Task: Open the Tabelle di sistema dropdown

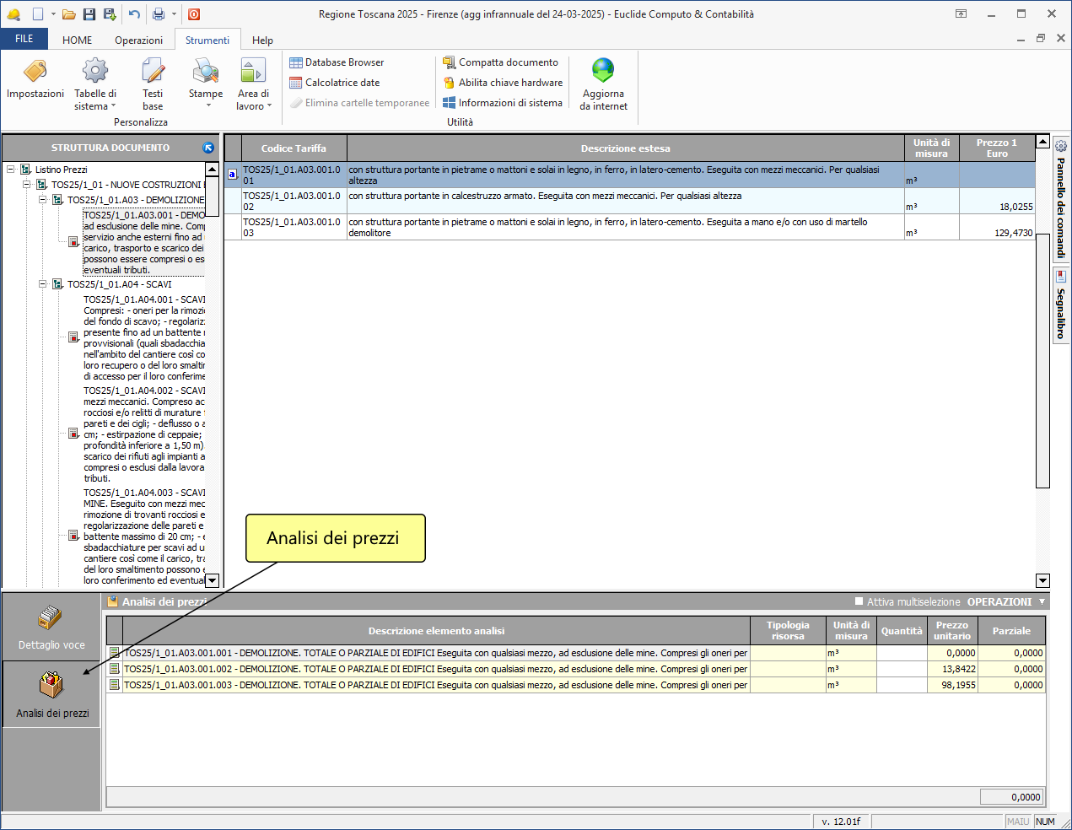Action: pos(95,100)
